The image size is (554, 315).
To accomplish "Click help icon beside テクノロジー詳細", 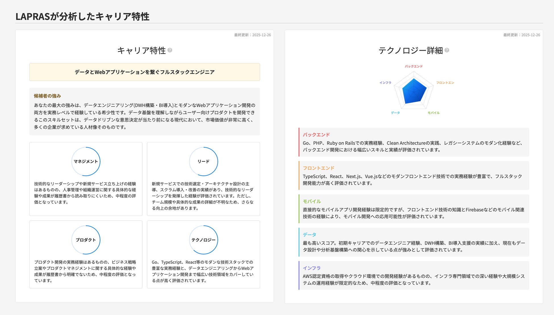I will (x=447, y=50).
